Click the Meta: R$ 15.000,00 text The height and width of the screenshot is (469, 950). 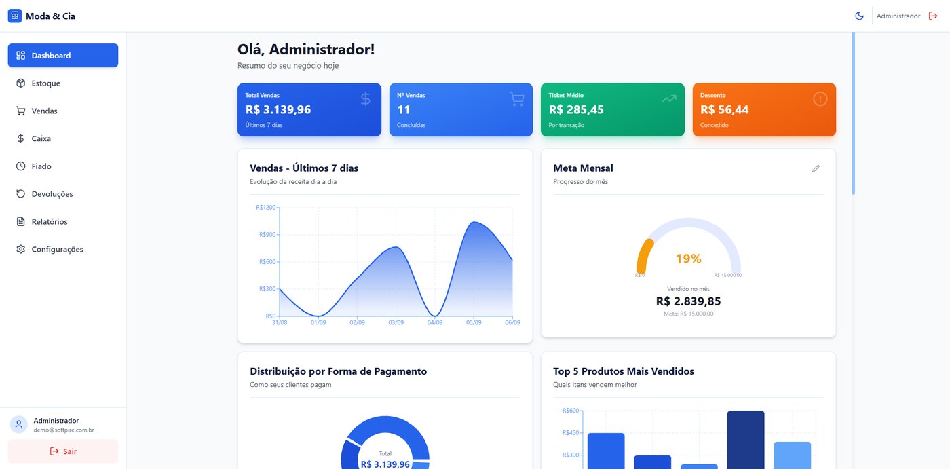click(x=689, y=314)
